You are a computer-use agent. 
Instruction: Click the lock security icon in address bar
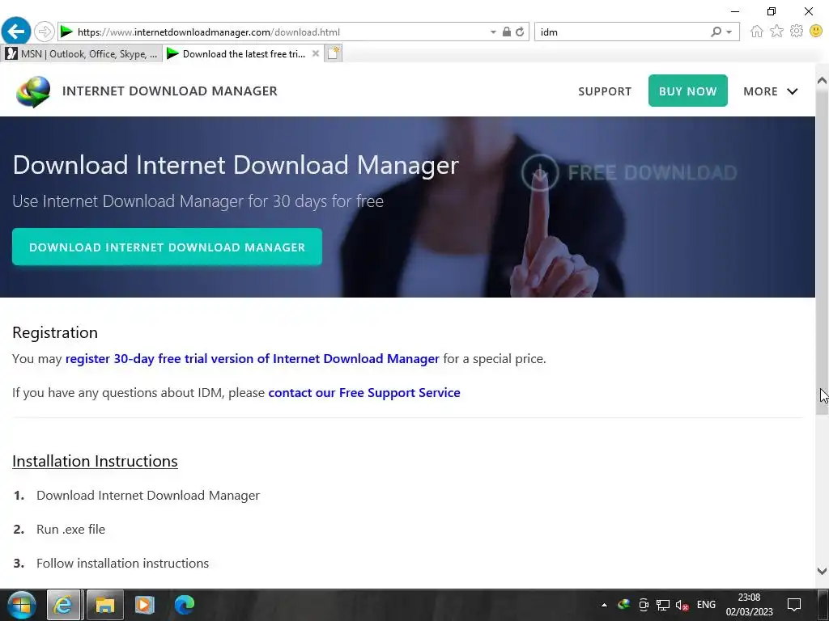point(507,32)
